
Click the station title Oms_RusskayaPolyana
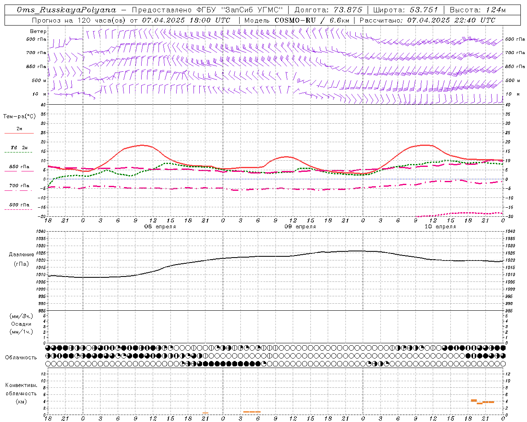66,10
